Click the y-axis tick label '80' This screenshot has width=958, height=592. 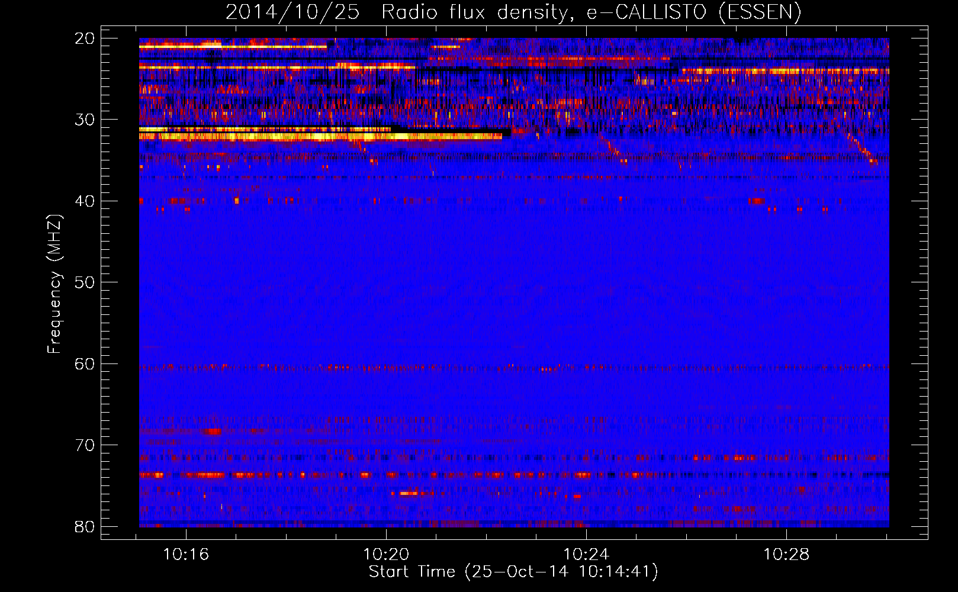click(85, 527)
